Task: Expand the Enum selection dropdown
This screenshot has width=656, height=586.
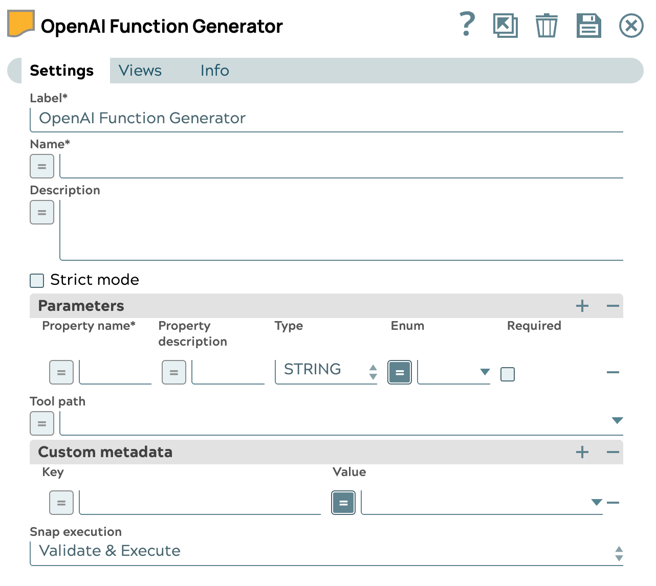Action: (485, 372)
